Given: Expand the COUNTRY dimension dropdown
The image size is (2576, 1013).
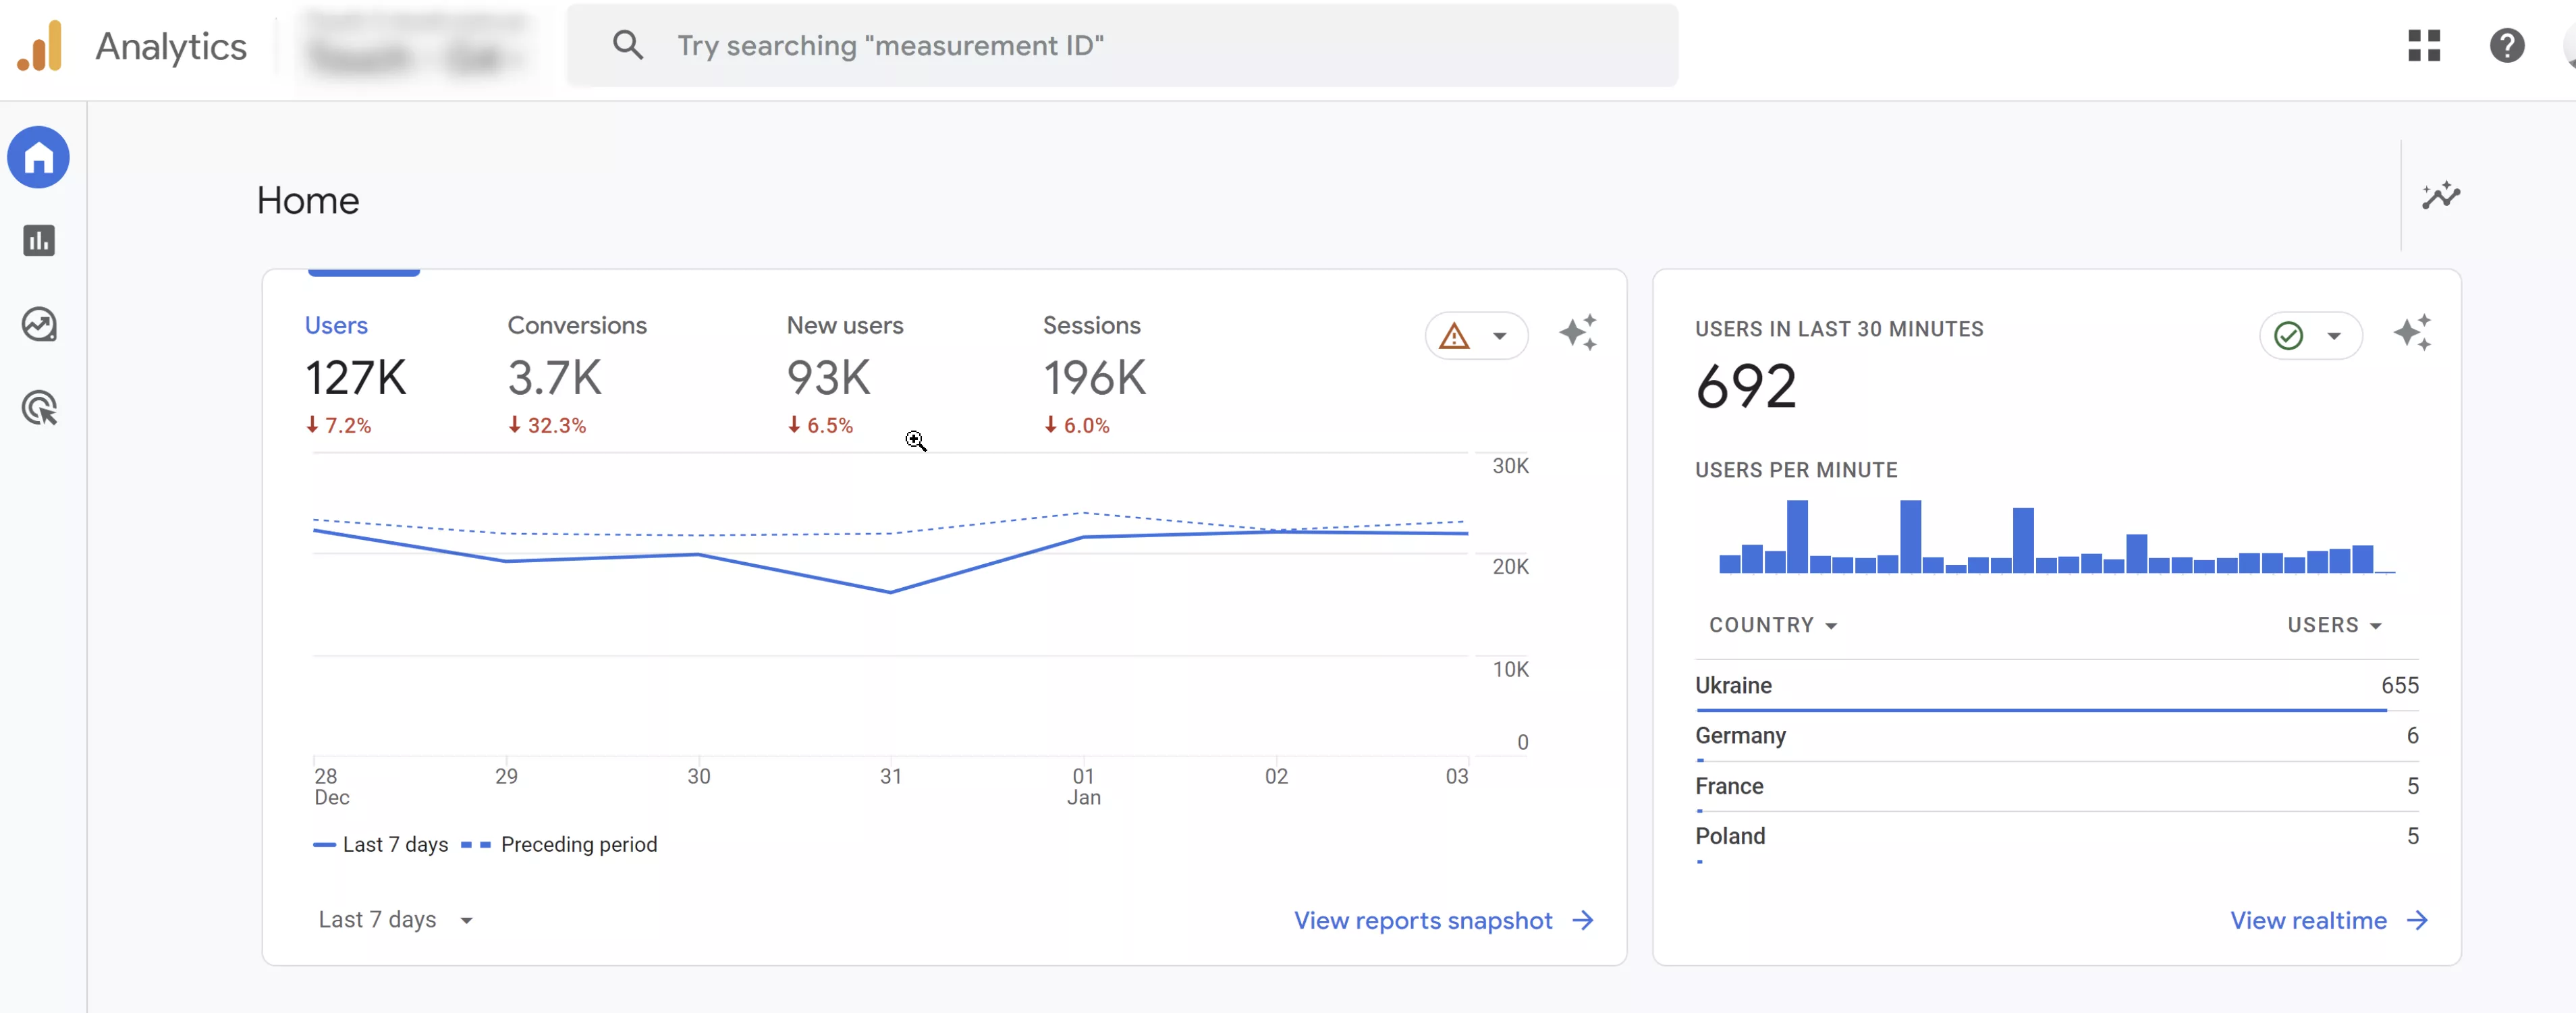Looking at the screenshot, I should [1773, 625].
